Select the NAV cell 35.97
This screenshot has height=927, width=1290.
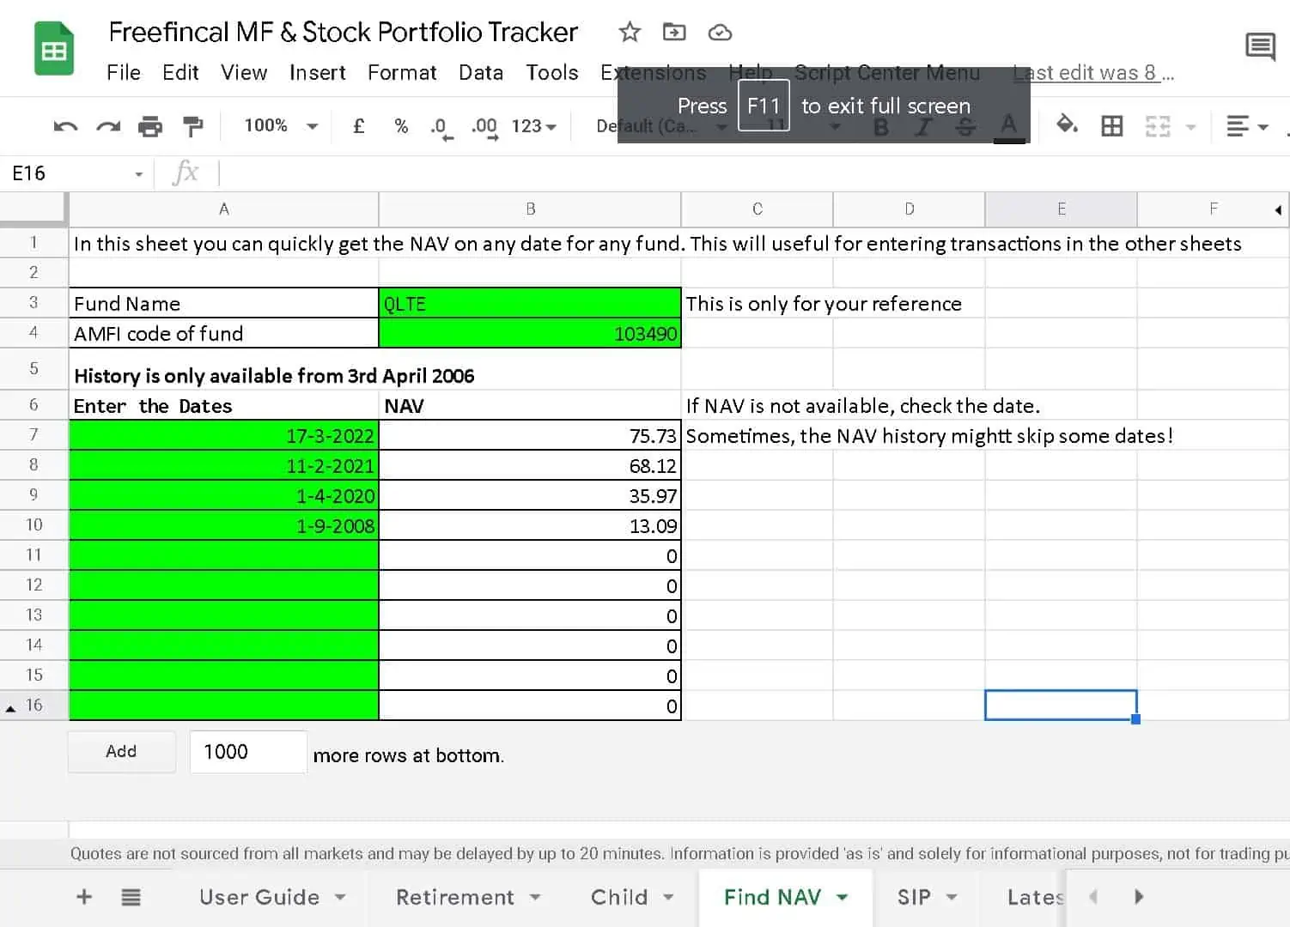(530, 495)
